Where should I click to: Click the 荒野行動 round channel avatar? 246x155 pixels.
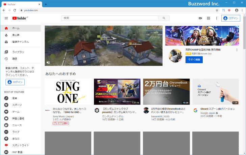tap(175, 56)
